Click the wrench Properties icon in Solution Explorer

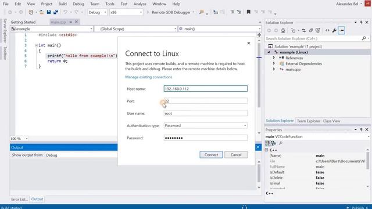point(334,30)
